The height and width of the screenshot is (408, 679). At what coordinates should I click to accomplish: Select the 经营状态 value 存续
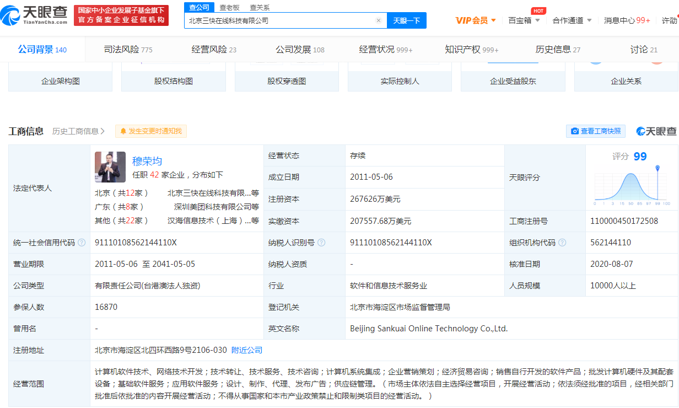click(358, 155)
